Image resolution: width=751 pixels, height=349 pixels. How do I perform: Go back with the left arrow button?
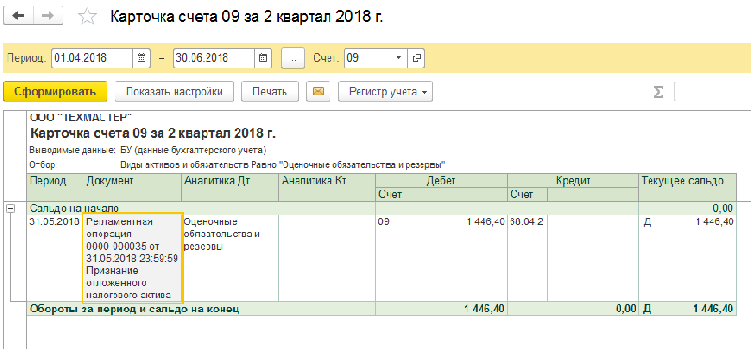point(19,16)
